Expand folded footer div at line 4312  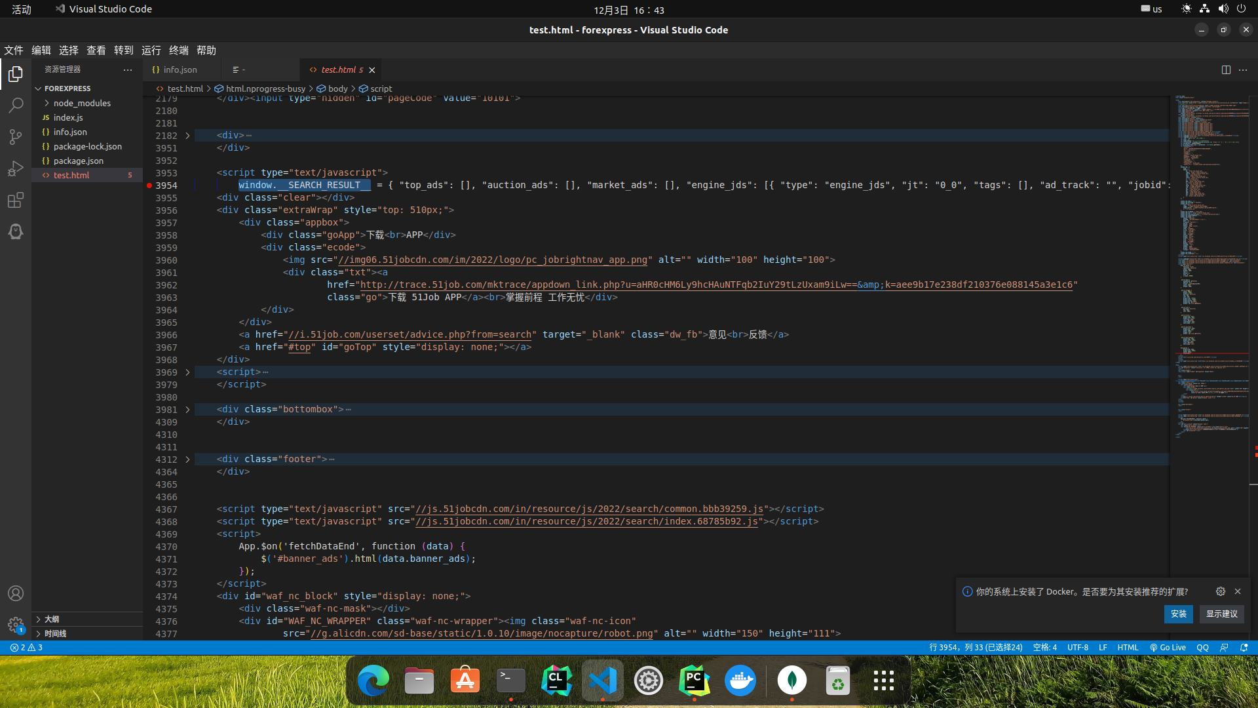(x=187, y=460)
